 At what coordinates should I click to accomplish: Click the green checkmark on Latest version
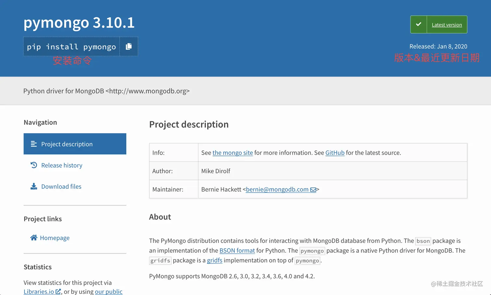pyautogui.click(x=419, y=24)
